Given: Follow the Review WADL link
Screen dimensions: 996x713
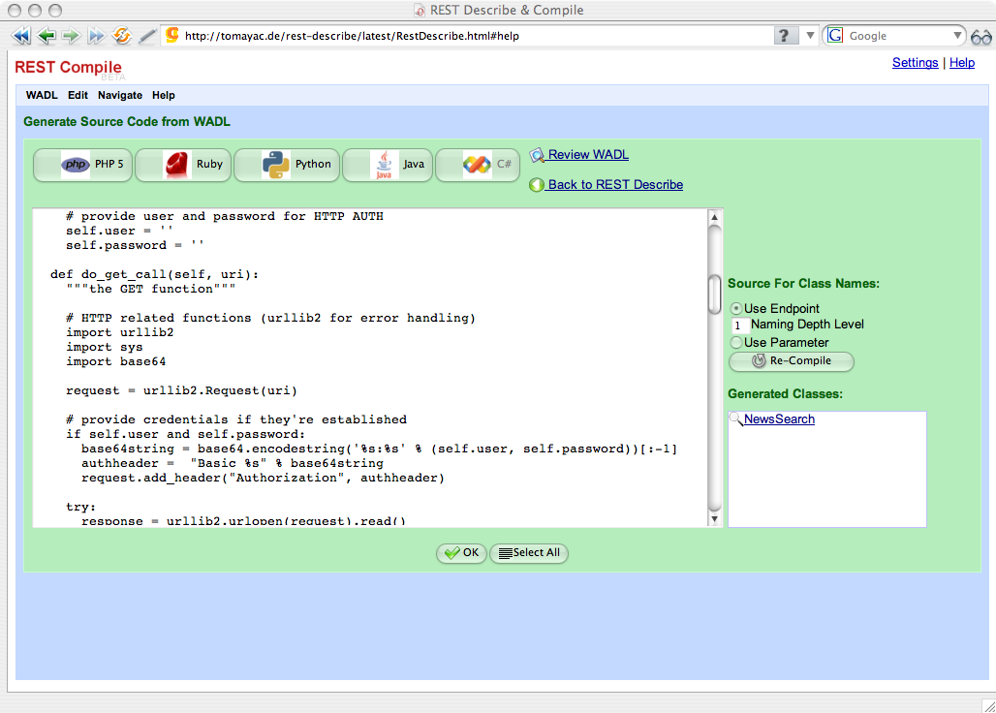Looking at the screenshot, I should [588, 155].
